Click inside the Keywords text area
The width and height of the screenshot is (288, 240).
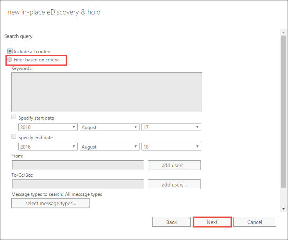point(107,92)
